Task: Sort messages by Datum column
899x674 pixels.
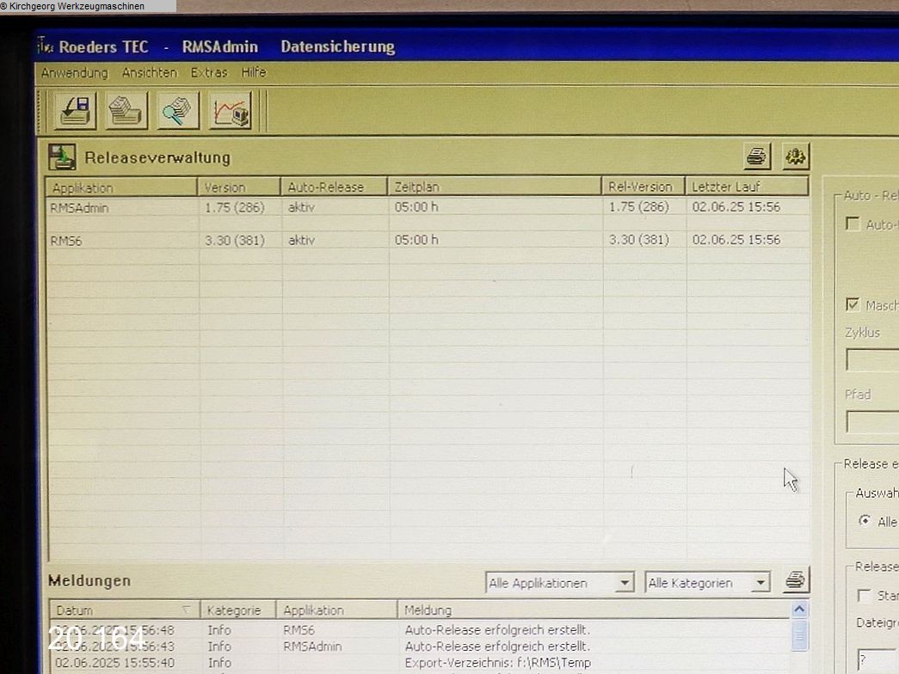Action: pyautogui.click(x=123, y=610)
